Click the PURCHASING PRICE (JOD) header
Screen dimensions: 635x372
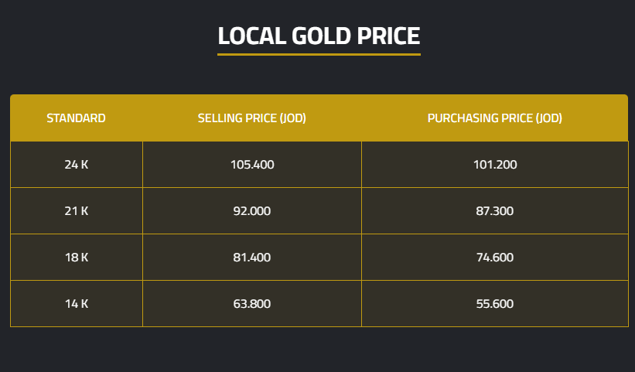tap(494, 118)
